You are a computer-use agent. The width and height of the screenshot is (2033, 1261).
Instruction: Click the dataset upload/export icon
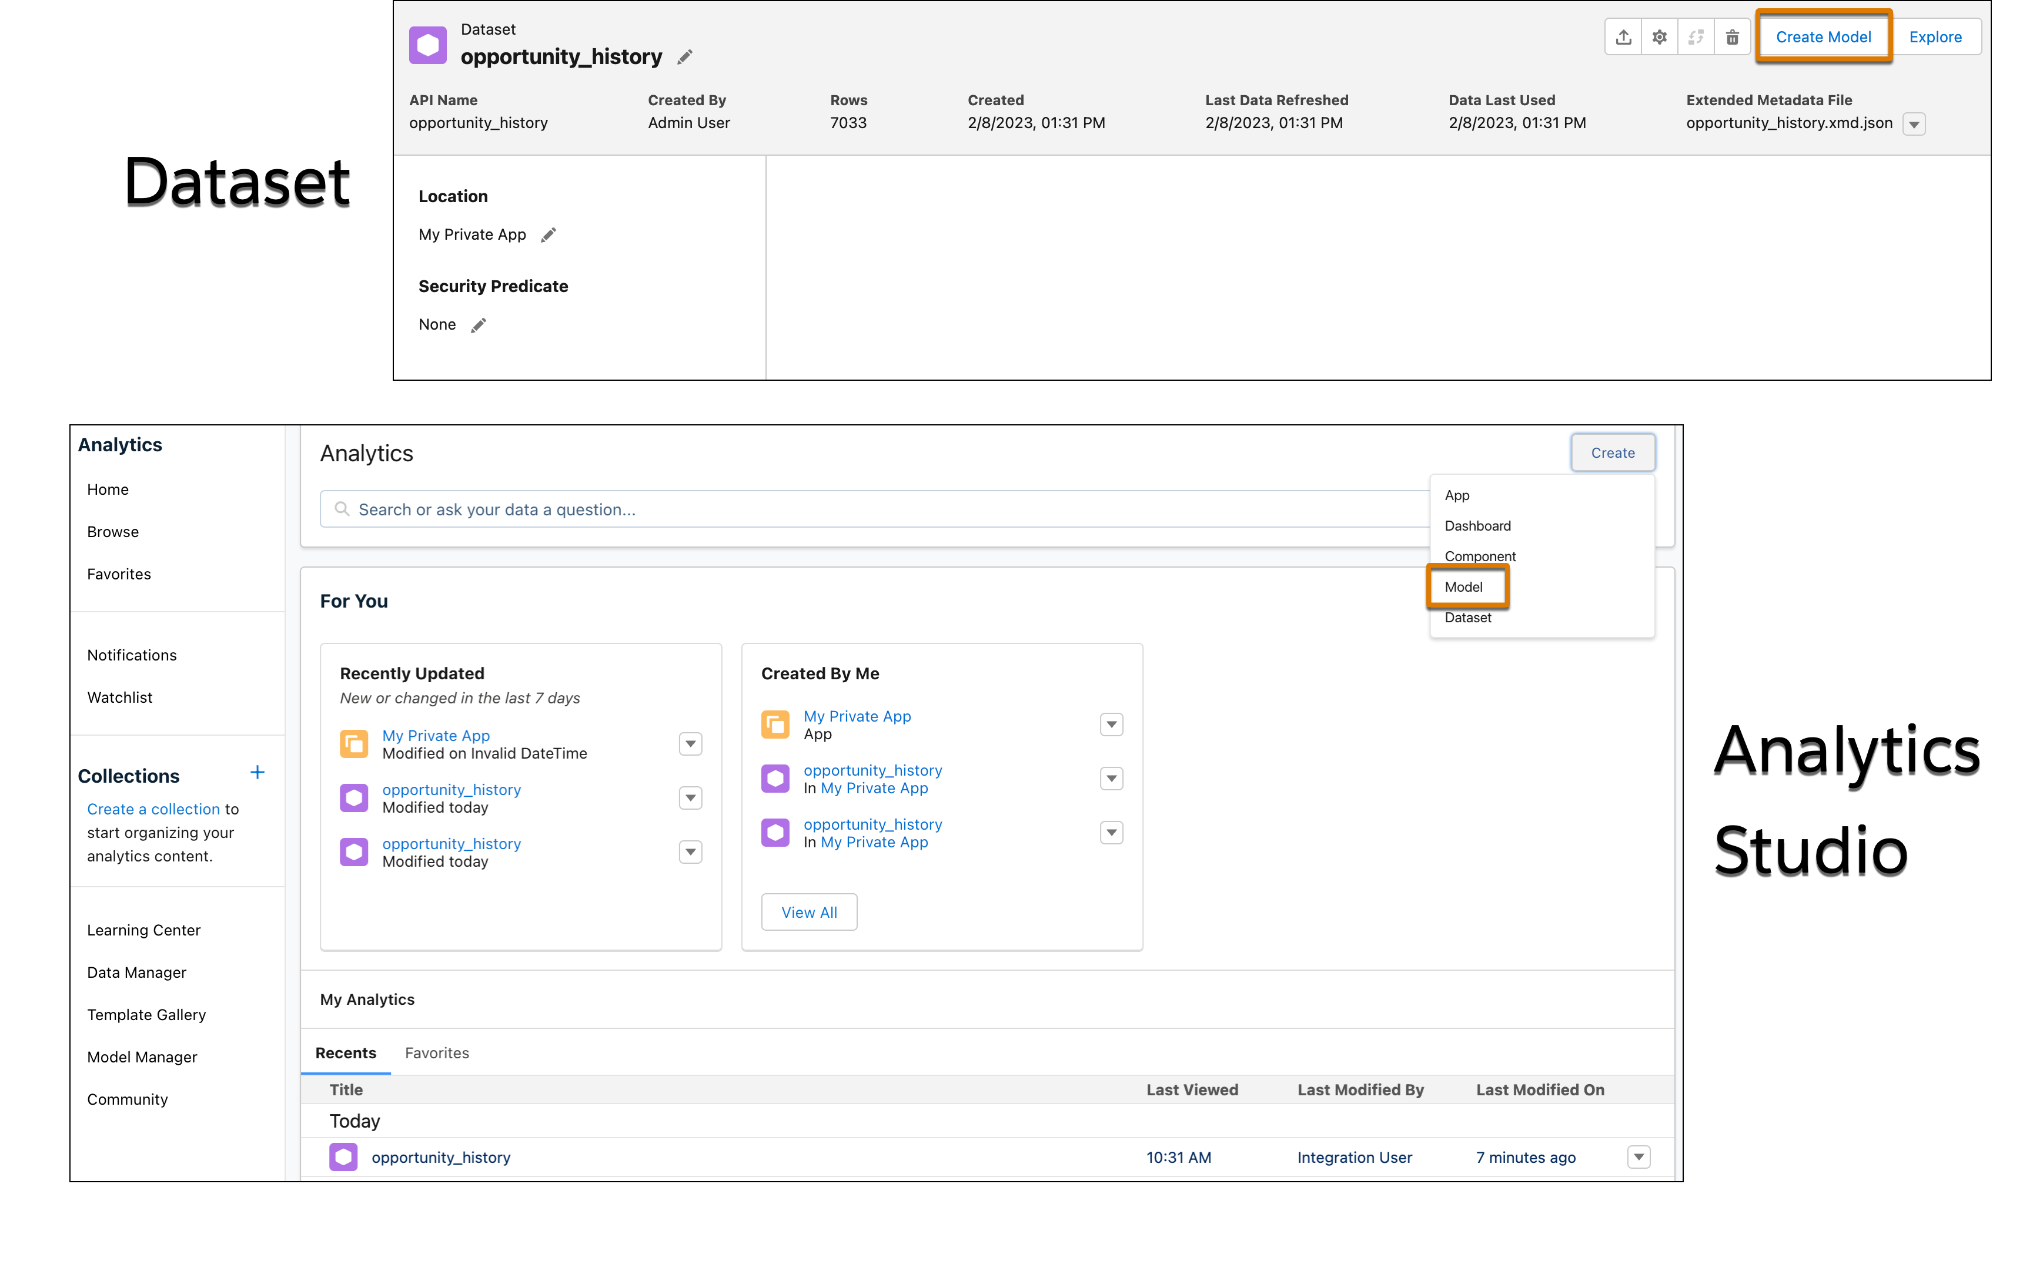pos(1623,36)
